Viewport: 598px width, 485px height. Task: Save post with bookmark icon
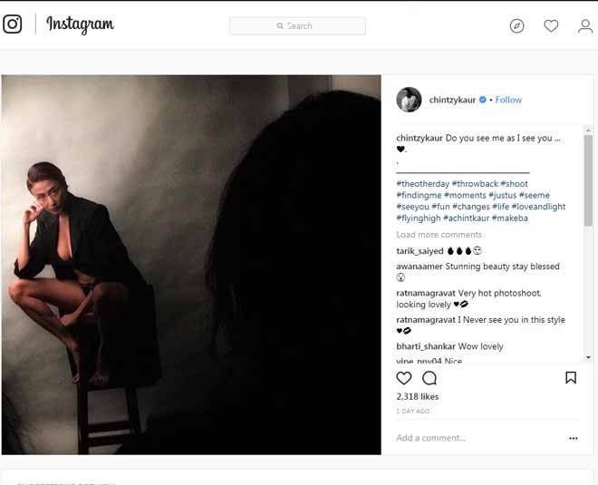[571, 378]
